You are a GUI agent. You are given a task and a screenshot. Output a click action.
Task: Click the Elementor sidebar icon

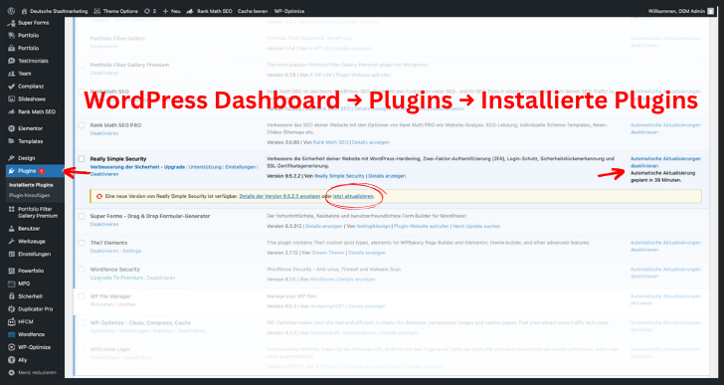(11, 128)
